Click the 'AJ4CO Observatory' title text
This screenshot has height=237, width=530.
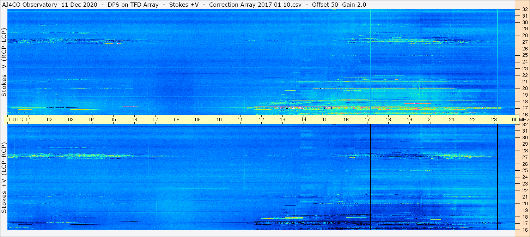30,5
